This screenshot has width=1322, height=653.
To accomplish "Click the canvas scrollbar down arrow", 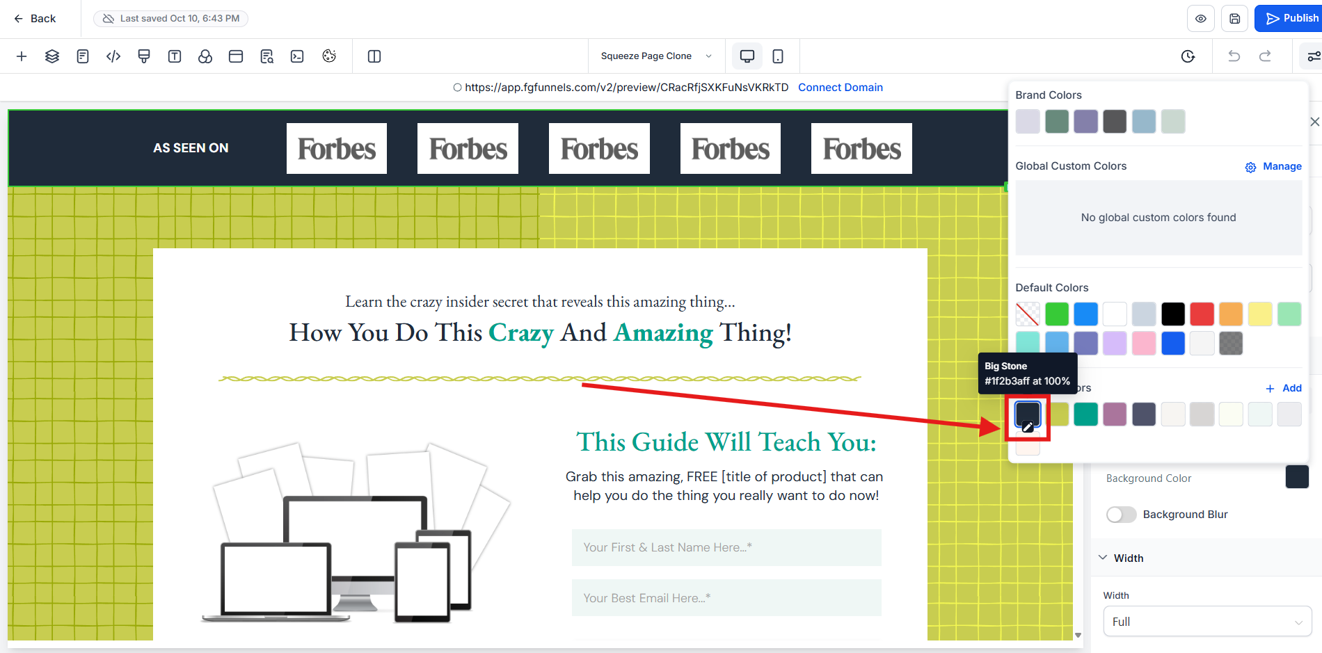I will (1078, 635).
